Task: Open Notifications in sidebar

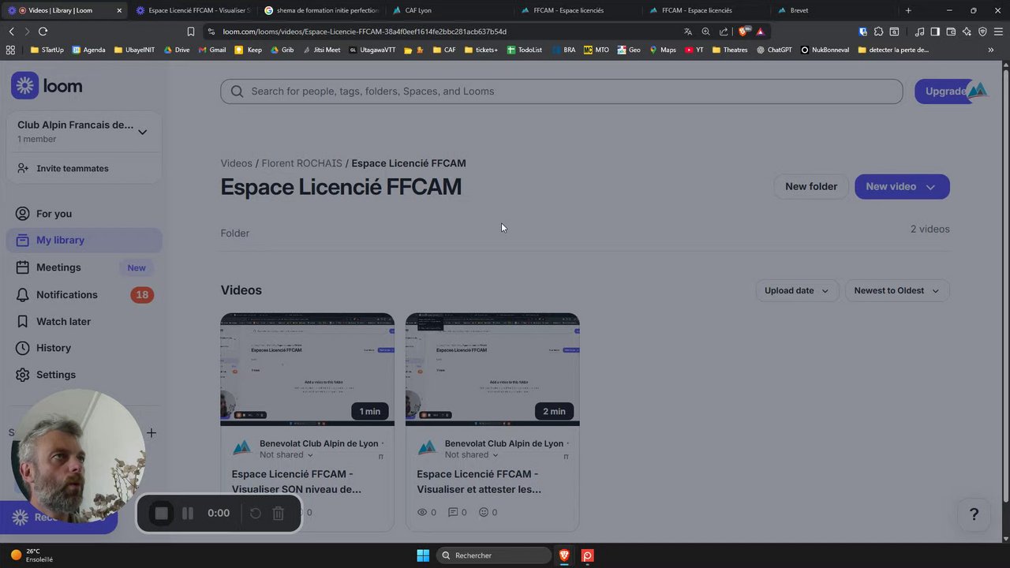Action: click(84, 294)
